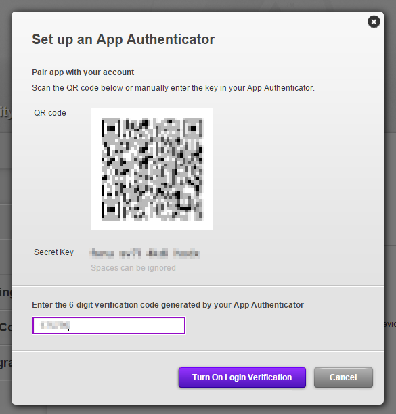Click the center of the QR code image
This screenshot has height=414, width=396.
click(152, 169)
